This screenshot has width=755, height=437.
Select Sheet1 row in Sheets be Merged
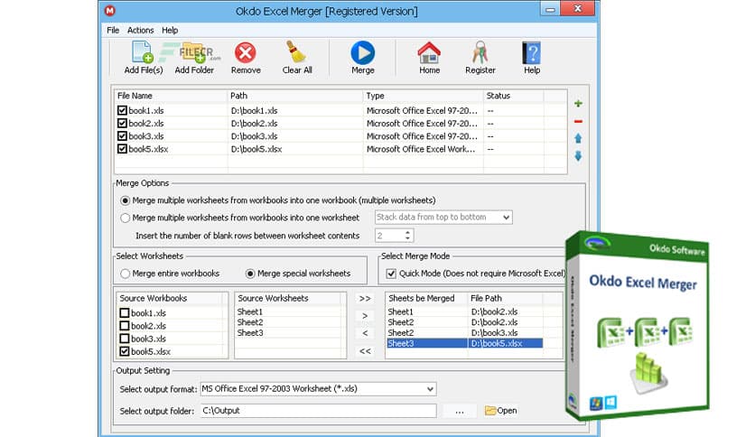tap(465, 311)
